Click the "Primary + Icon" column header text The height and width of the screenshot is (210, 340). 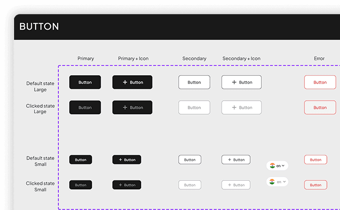[x=133, y=59]
